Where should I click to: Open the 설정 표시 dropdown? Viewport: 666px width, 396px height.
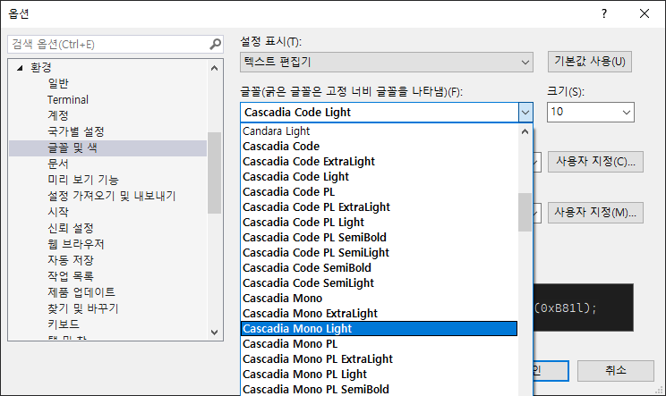tap(386, 63)
